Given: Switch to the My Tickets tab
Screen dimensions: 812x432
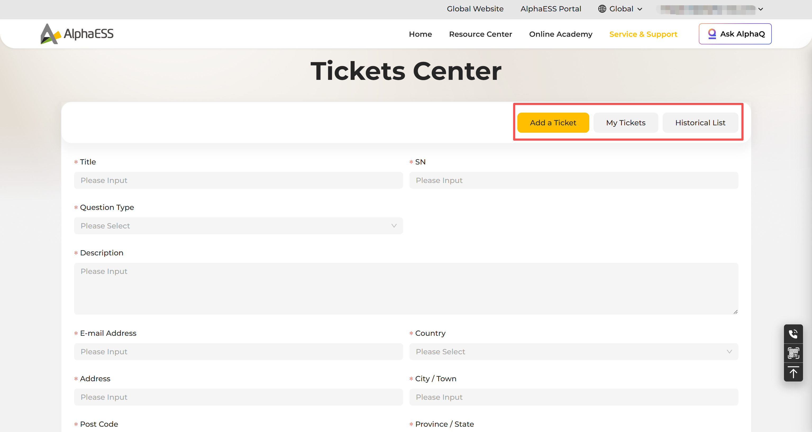Looking at the screenshot, I should (625, 123).
